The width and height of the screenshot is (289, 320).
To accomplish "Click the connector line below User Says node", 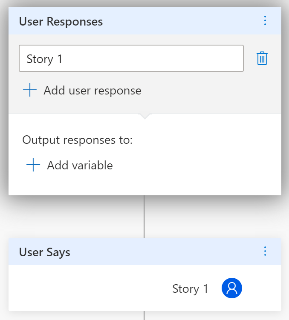I will point(144,315).
